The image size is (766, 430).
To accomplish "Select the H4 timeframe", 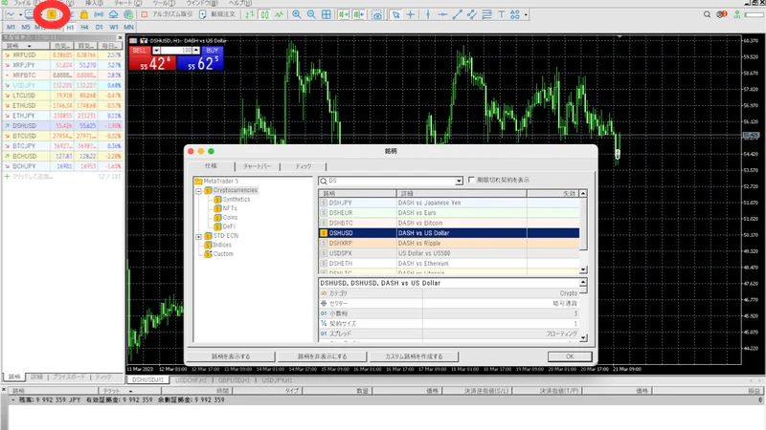I will [84, 28].
